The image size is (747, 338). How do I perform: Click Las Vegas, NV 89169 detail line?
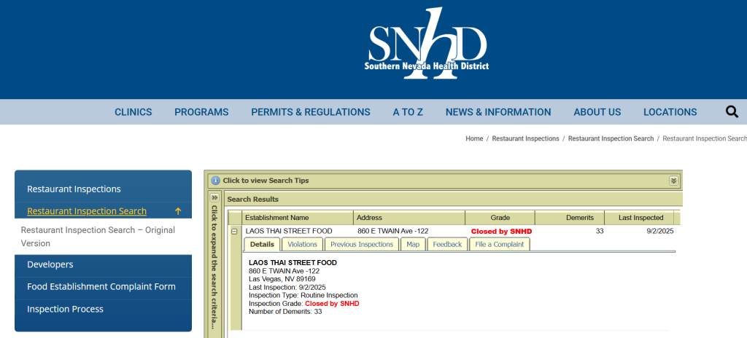[x=282, y=279]
